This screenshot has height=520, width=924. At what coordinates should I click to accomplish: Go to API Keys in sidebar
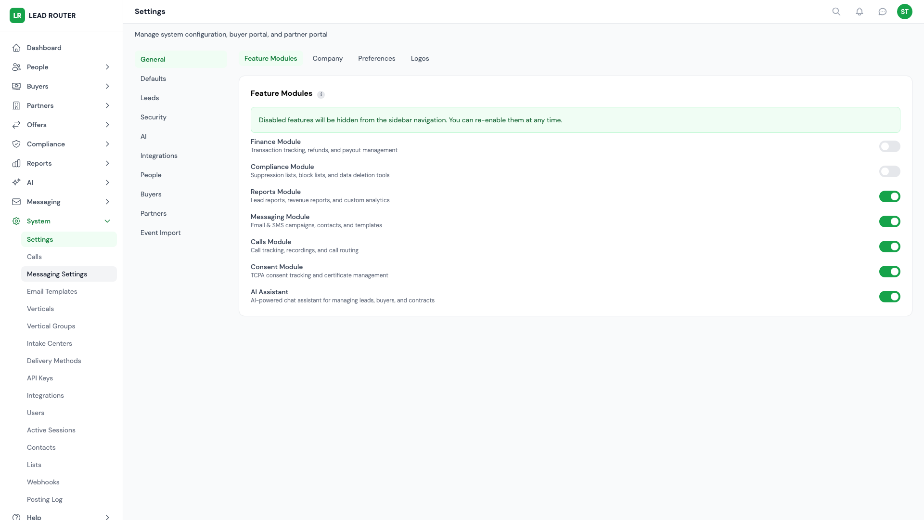[40, 378]
